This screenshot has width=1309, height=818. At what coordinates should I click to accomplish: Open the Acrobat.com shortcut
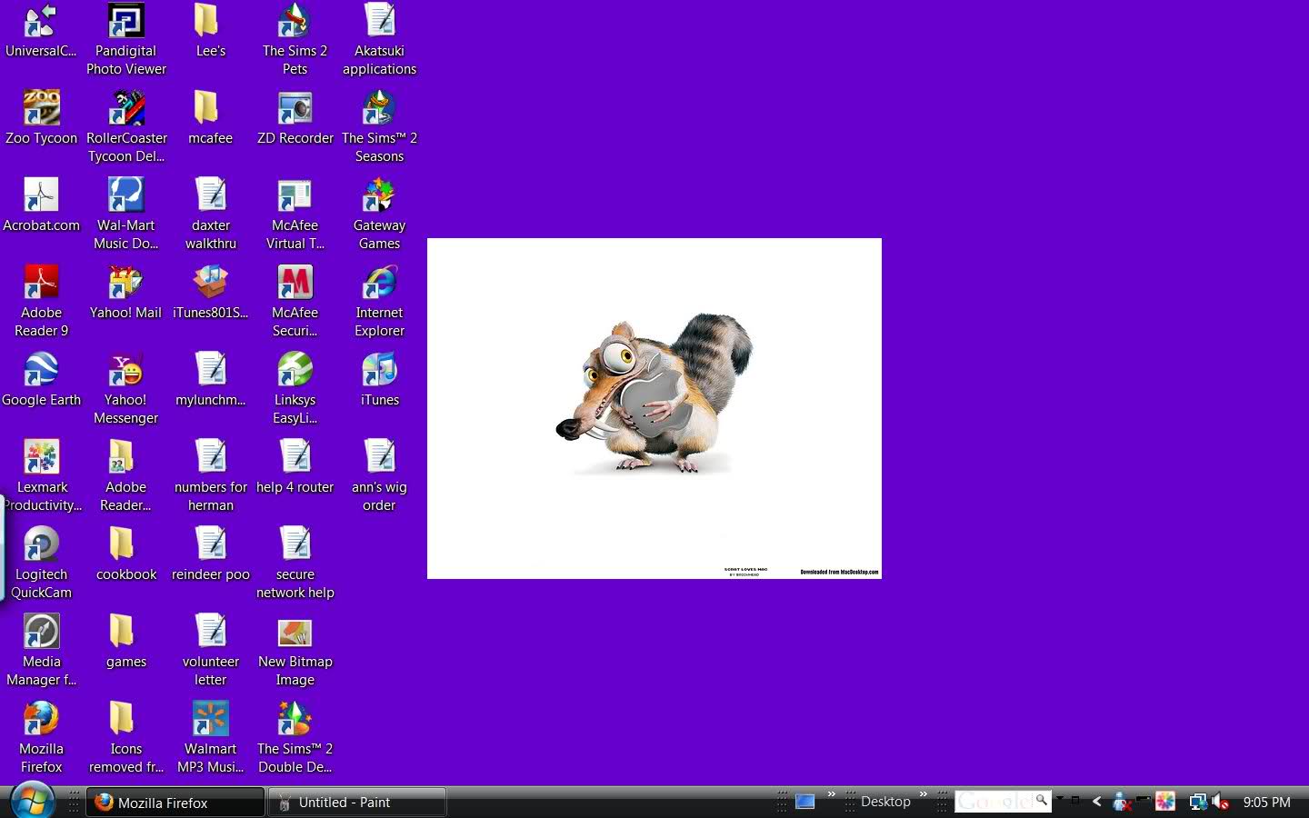41,204
